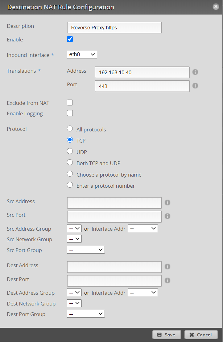223x342 pixels.
Task: Uncheck the Enable checkbox
Action: pyautogui.click(x=70, y=39)
